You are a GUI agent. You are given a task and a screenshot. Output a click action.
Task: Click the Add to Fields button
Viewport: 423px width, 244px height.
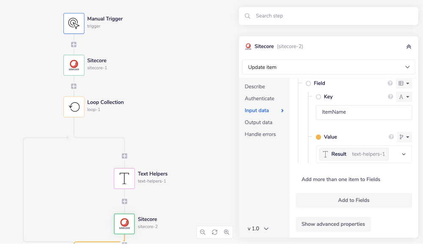[354, 201]
